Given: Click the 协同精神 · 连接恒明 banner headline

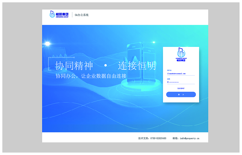Looking at the screenshot, I should 105,66.
